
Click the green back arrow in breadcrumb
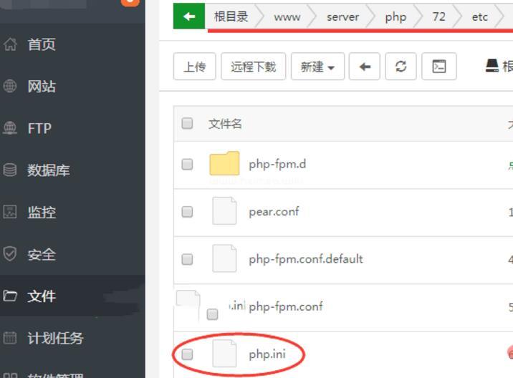click(189, 16)
